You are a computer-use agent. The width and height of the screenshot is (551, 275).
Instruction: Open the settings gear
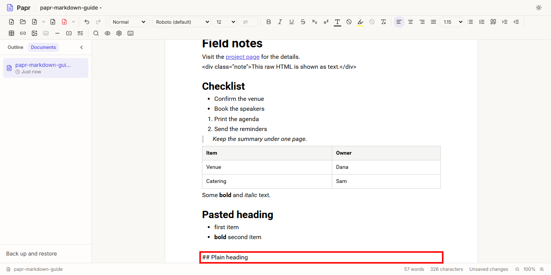click(x=119, y=33)
